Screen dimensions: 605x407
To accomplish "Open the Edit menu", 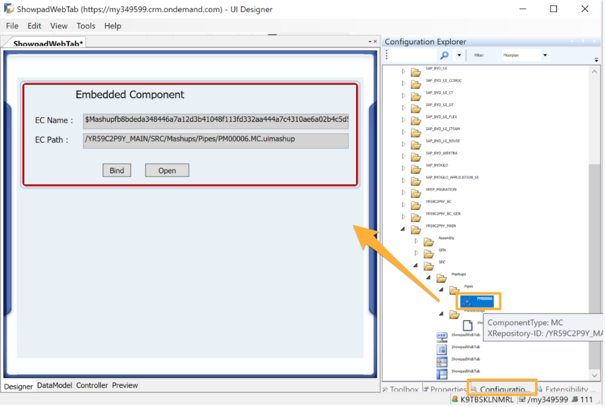I will pos(34,26).
